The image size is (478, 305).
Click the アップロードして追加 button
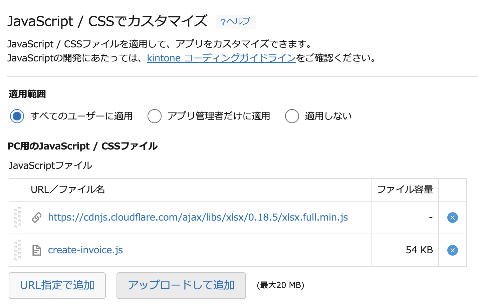(x=181, y=285)
